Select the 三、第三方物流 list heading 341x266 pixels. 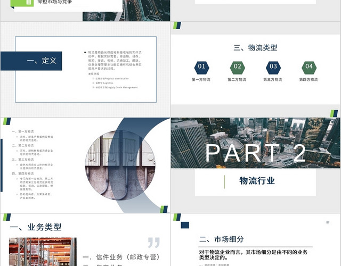tap(23, 160)
